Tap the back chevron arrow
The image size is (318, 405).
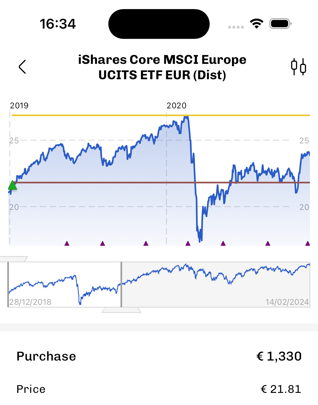[22, 67]
